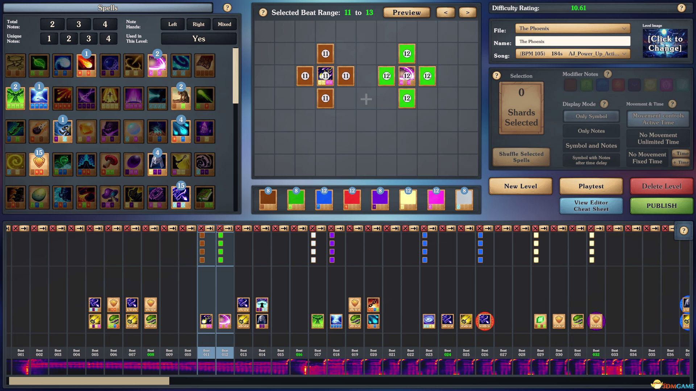Click the Spells panel header
The height and width of the screenshot is (391, 696).
click(108, 8)
